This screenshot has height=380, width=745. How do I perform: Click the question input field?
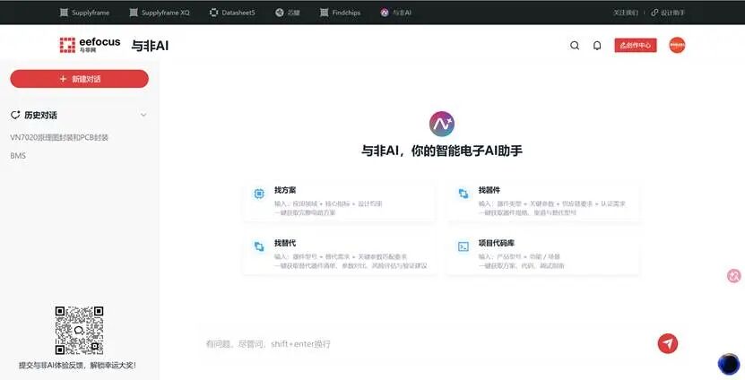428,343
